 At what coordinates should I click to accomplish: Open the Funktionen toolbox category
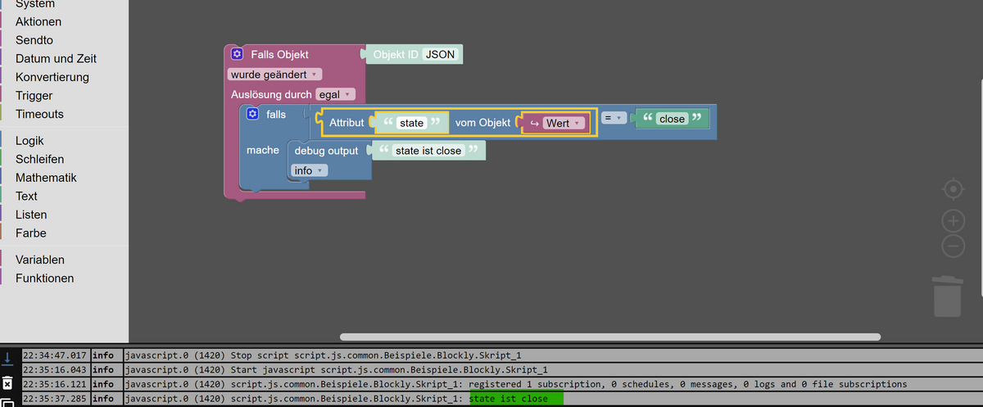[44, 278]
